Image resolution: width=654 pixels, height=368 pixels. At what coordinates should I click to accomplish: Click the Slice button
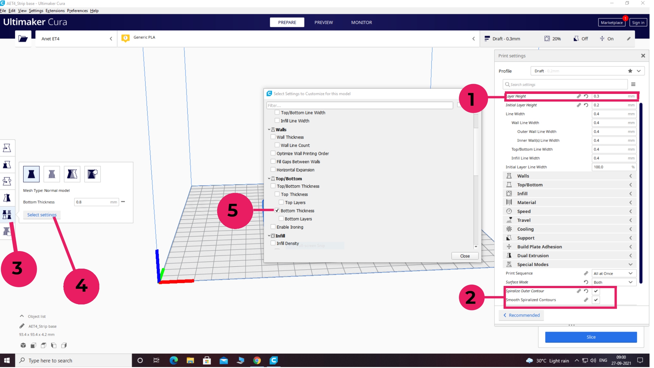coord(591,337)
